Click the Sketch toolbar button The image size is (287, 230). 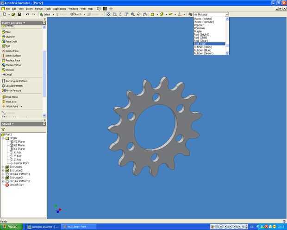point(76,14)
